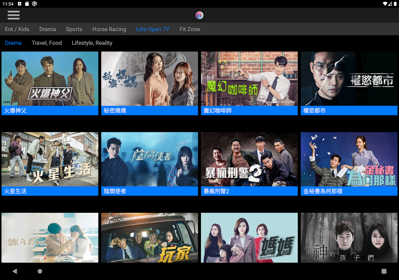Tap the Android home circle button

coord(40,271)
